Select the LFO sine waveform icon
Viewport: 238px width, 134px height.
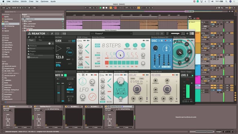pyautogui.click(x=92, y=97)
